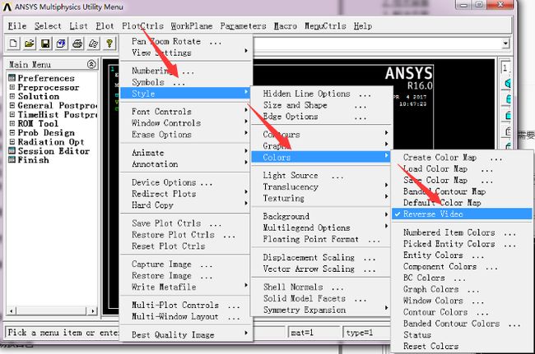Choose Graph Colors entry
The width and height of the screenshot is (535, 354).
[462, 289]
